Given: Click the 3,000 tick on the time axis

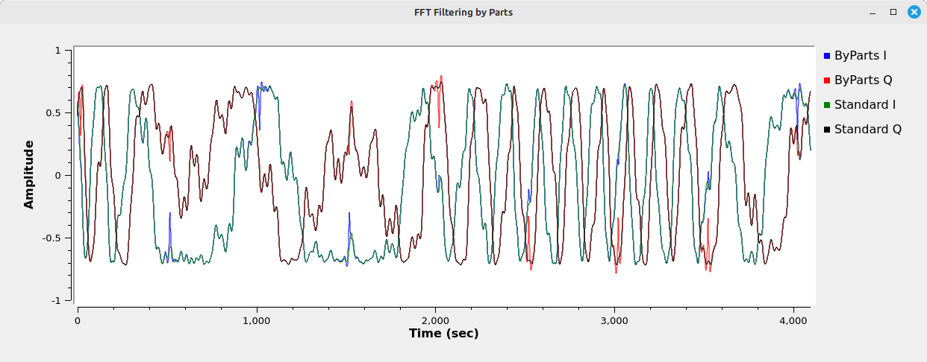Looking at the screenshot, I should (x=614, y=320).
